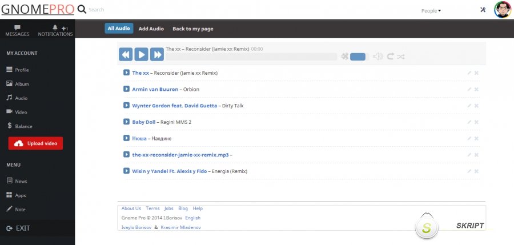Edit Wynter Gordon Dirty Talk track
The width and height of the screenshot is (514, 245).
click(469, 106)
